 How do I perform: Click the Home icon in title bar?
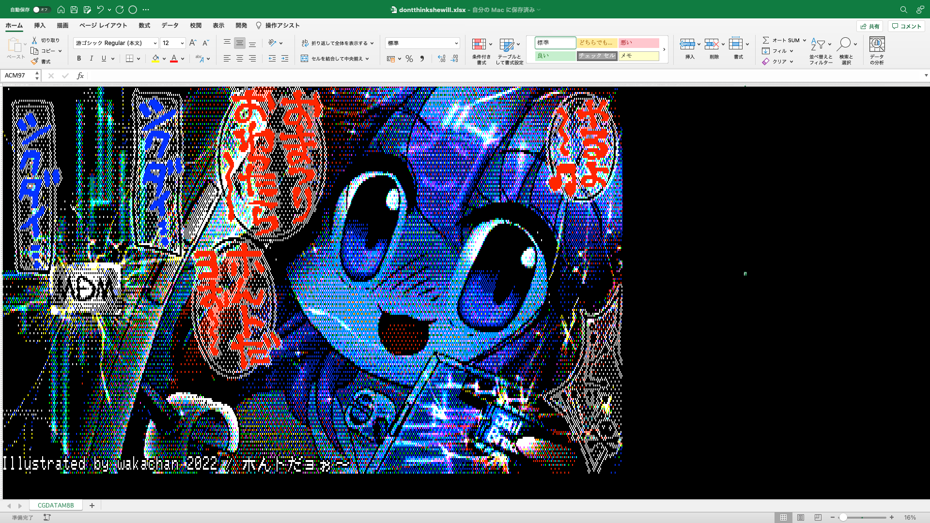pos(61,10)
